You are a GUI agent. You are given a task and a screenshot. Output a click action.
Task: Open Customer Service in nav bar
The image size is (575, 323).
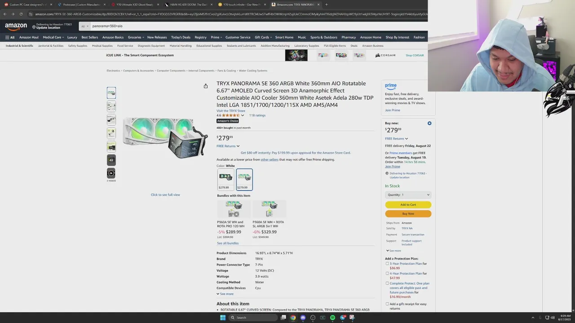[238, 37]
